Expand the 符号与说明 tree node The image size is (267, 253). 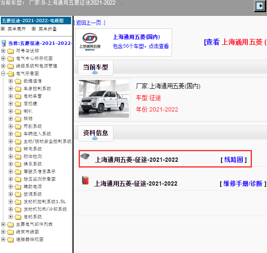pyautogui.click(x=3, y=51)
